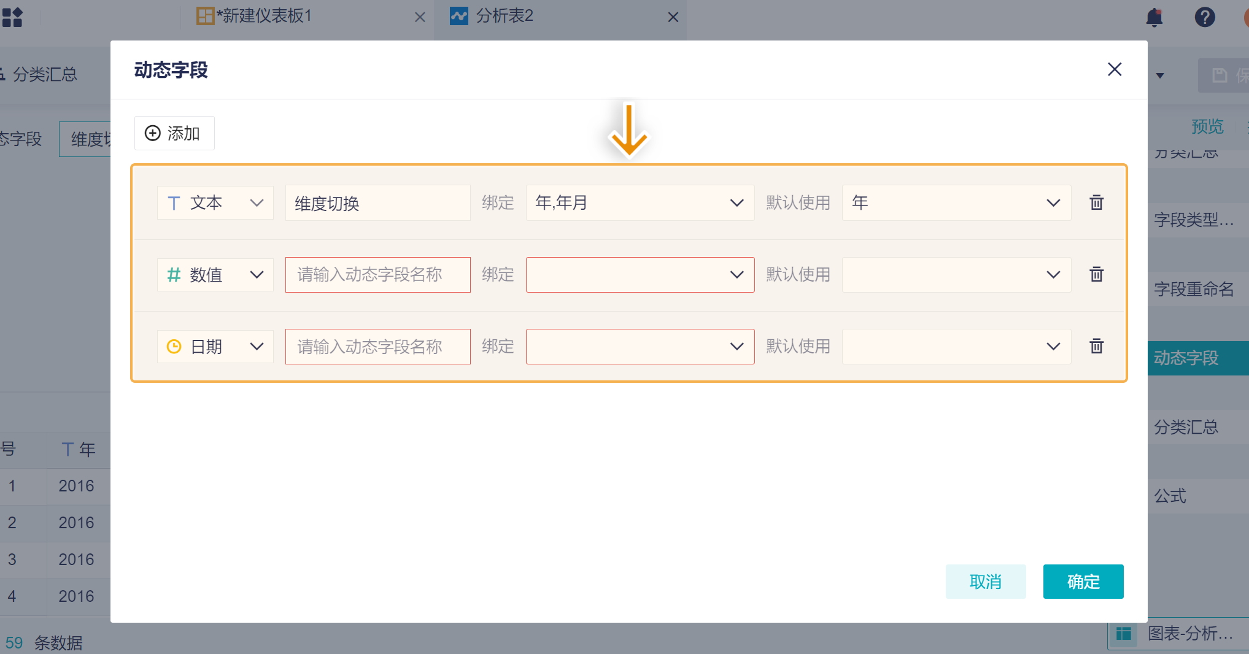Open the help question mark icon

point(1204,17)
